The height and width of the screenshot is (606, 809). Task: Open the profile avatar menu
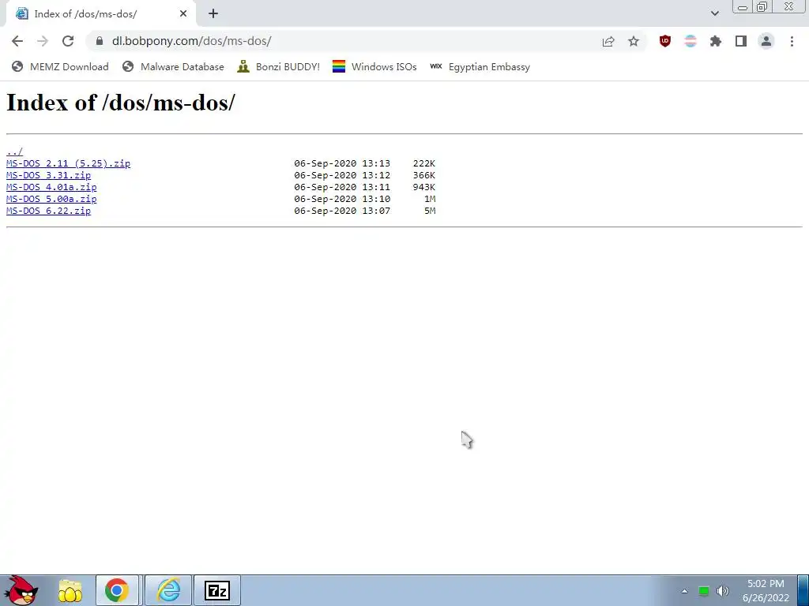(x=766, y=41)
